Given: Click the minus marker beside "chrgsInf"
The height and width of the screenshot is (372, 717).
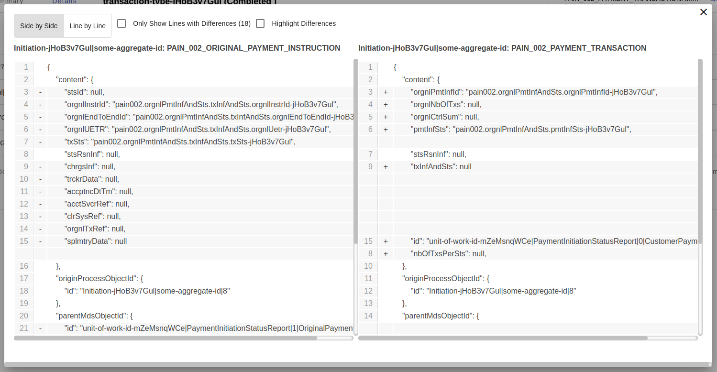Looking at the screenshot, I should click(x=40, y=167).
